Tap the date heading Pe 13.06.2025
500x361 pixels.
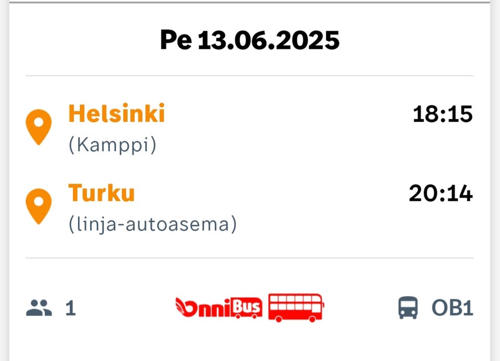[249, 40]
